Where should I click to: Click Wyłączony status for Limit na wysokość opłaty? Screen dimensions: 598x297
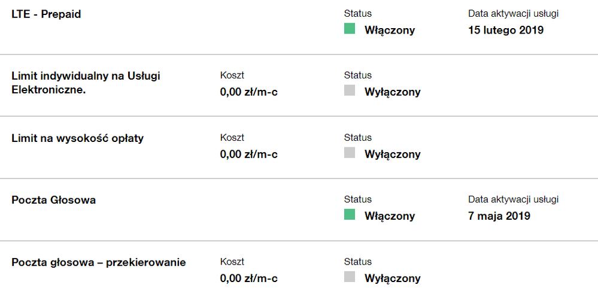[x=392, y=154]
